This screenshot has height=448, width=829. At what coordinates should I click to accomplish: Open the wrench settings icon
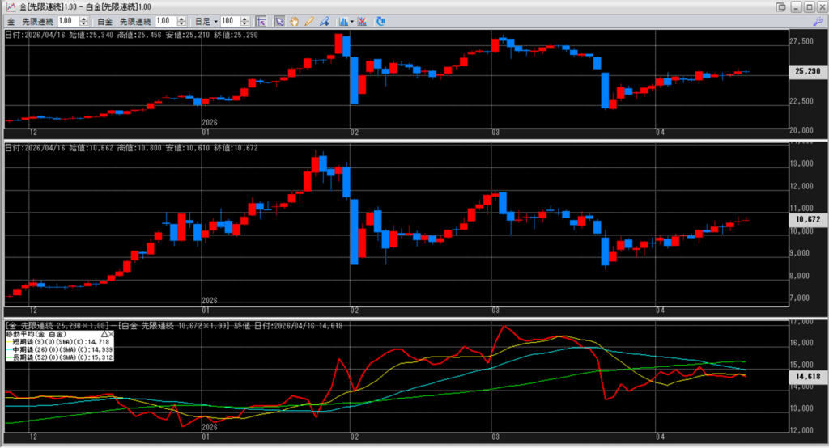pos(818,22)
